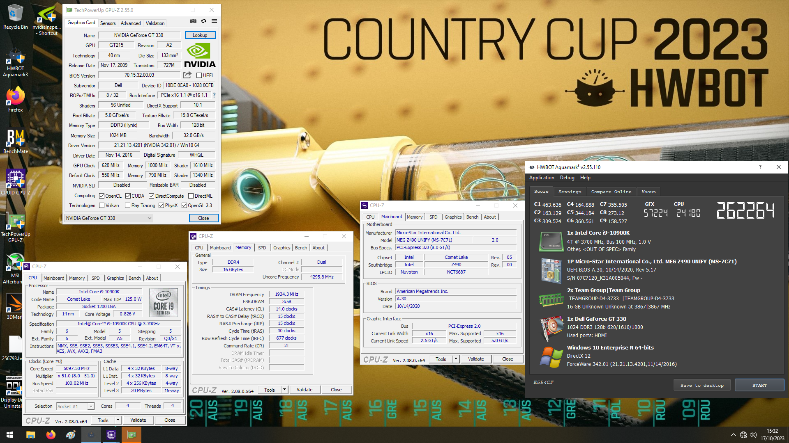The height and width of the screenshot is (443, 789).
Task: Toggle CUDA checkbox
Action: pos(128,196)
